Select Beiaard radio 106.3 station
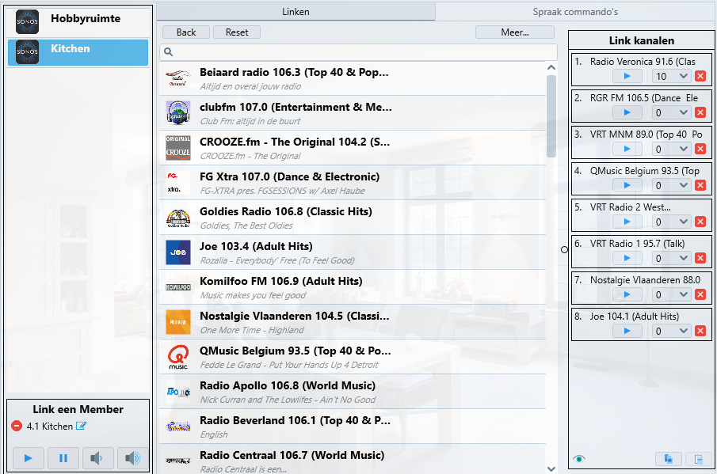Image resolution: width=717 pixels, height=474 pixels. point(353,78)
